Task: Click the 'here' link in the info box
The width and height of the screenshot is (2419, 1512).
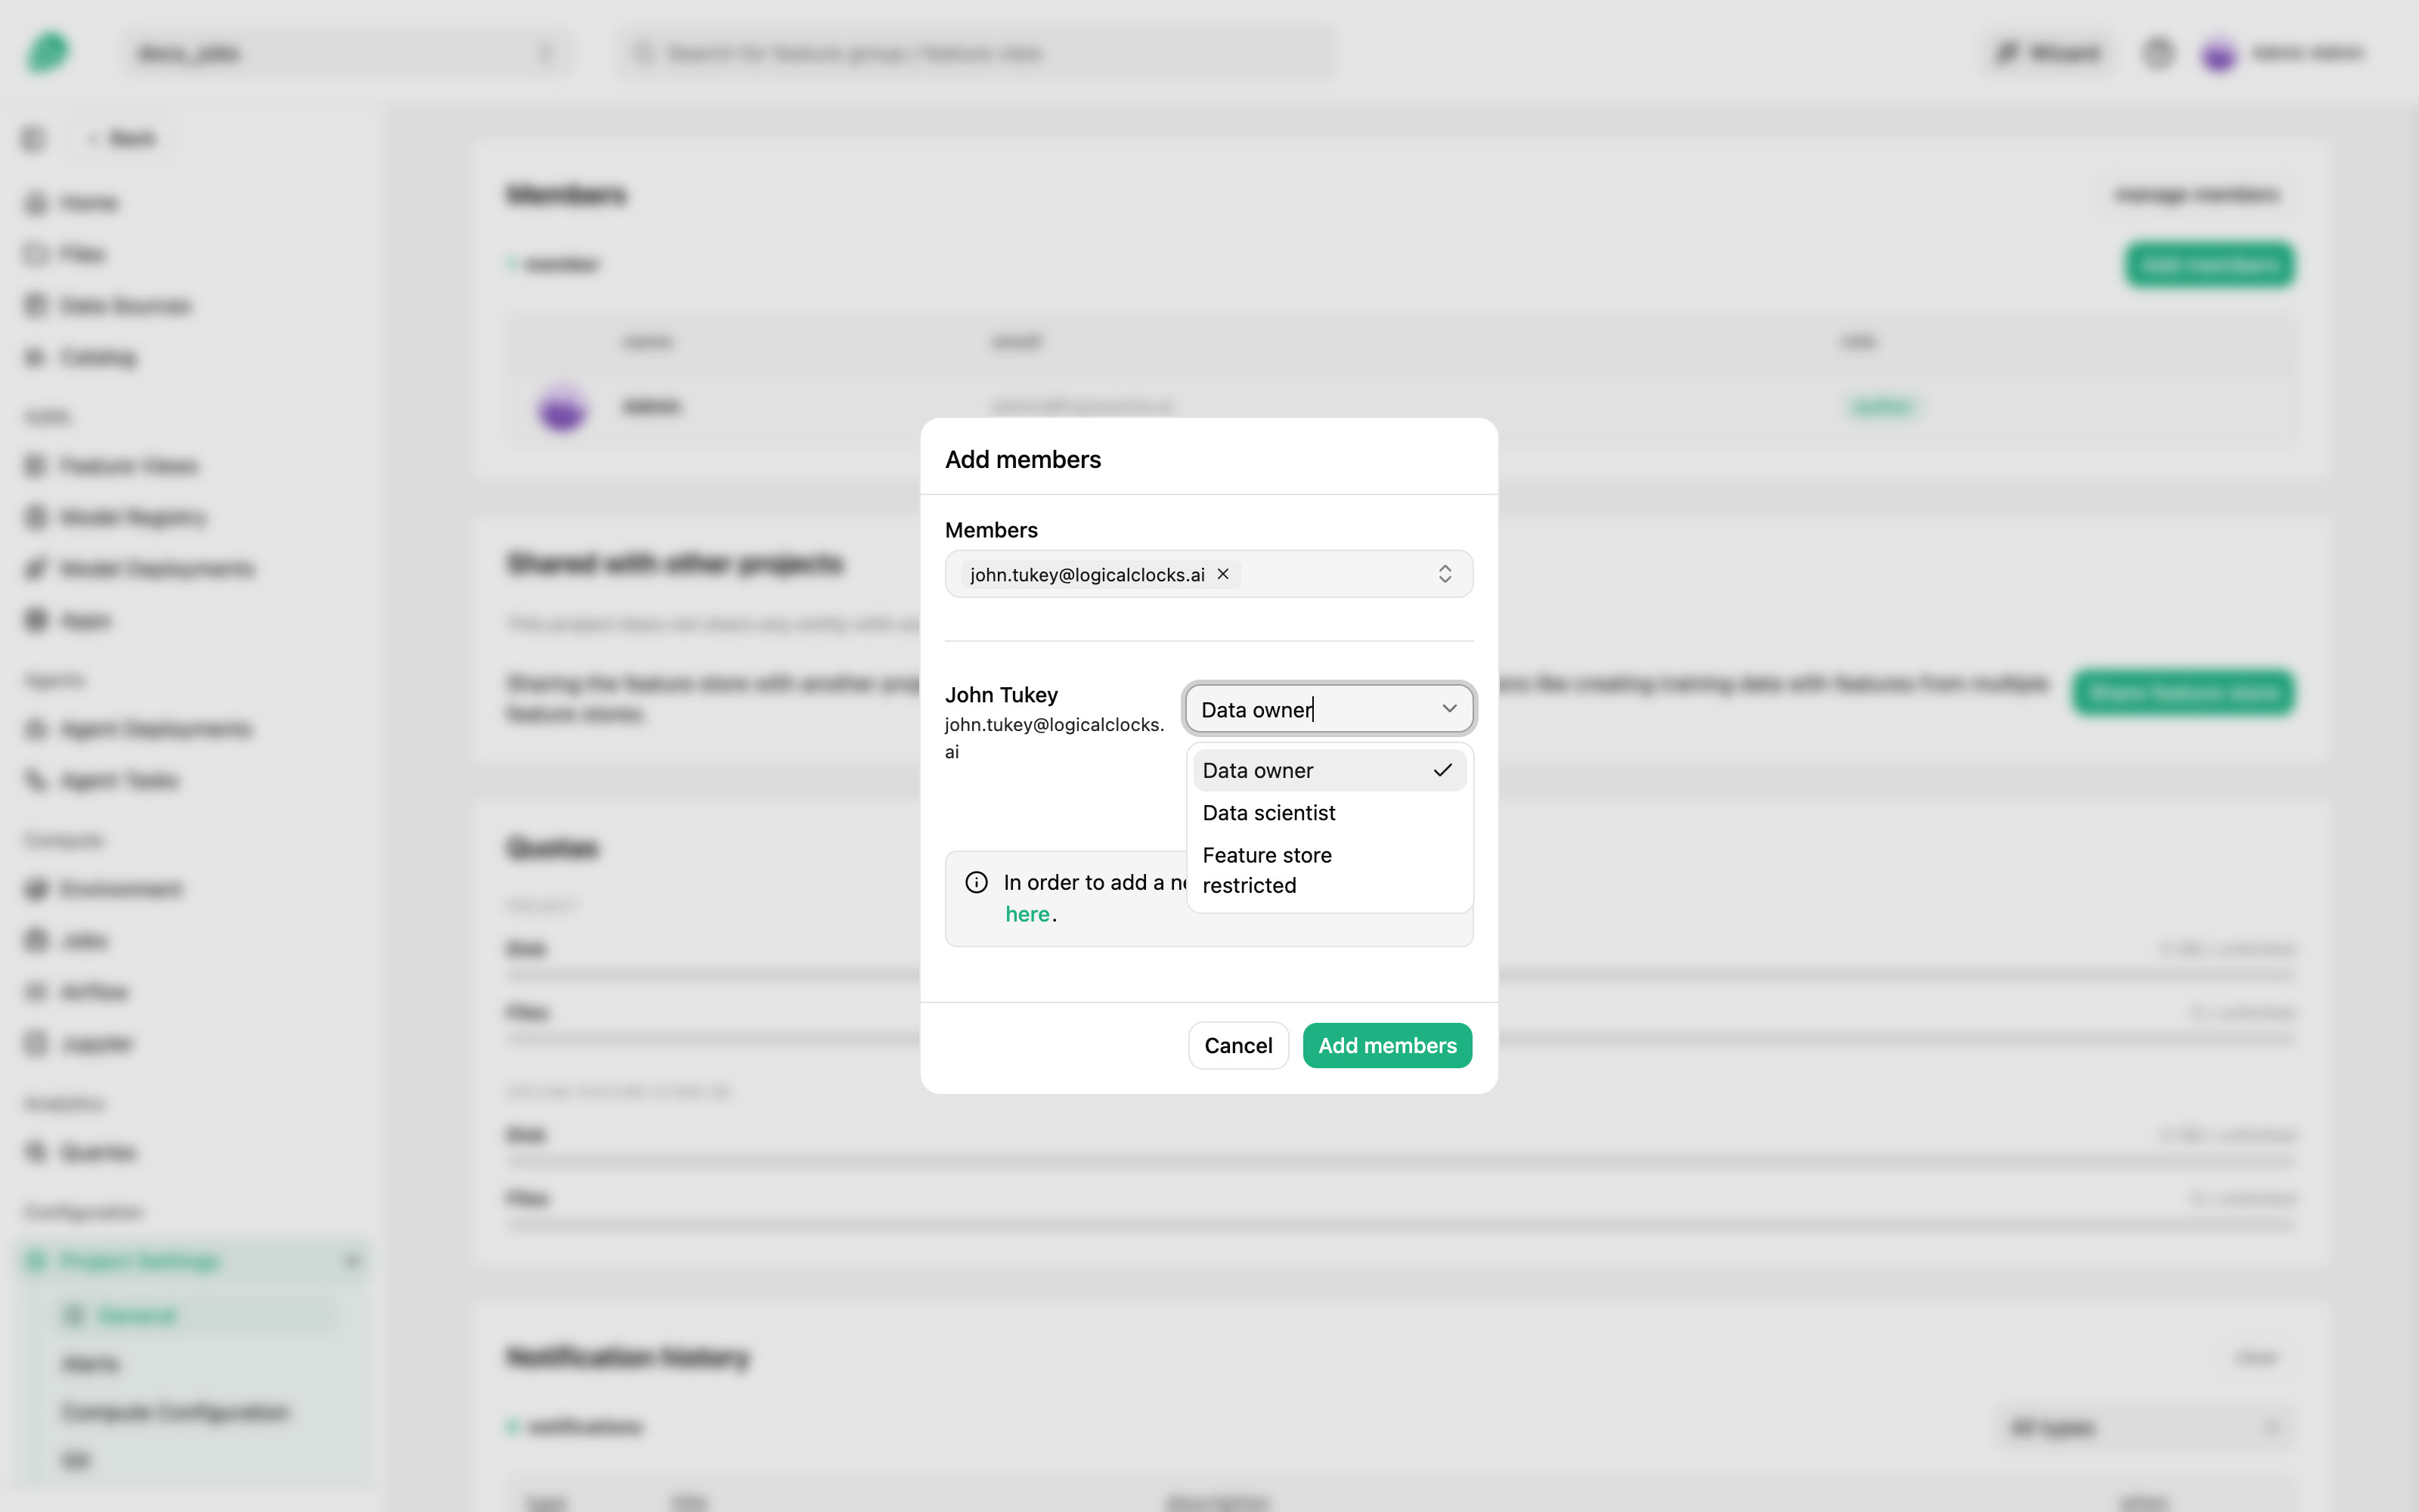Action: 1027,914
